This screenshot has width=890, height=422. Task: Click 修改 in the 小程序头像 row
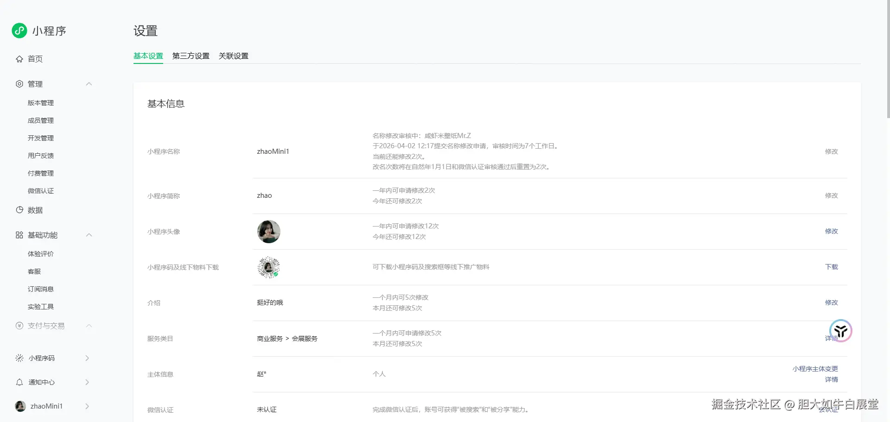point(832,231)
